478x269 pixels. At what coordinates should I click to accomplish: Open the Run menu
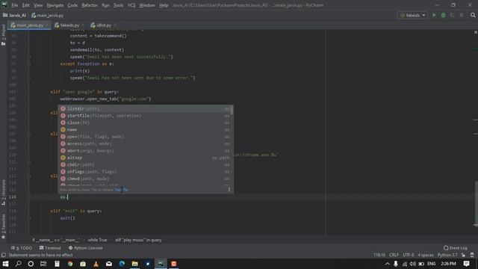click(x=105, y=5)
